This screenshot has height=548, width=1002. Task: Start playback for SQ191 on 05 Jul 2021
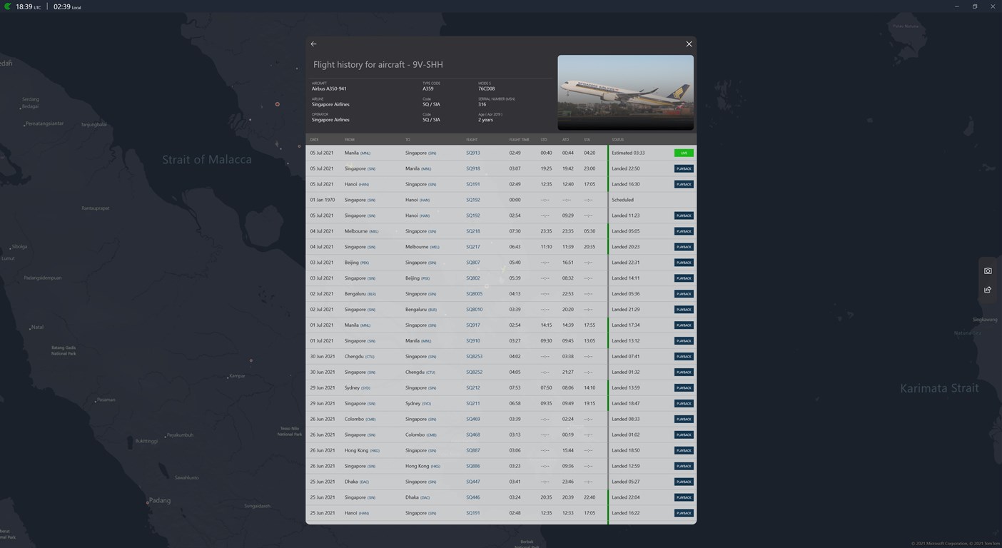click(x=684, y=184)
